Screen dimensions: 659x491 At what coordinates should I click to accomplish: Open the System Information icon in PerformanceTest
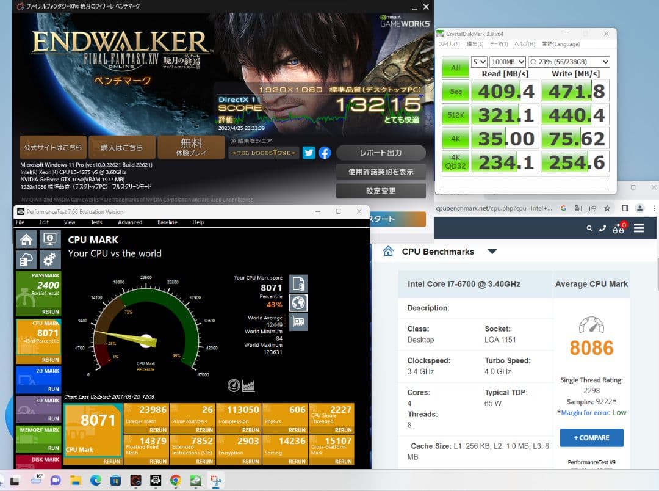pos(50,239)
